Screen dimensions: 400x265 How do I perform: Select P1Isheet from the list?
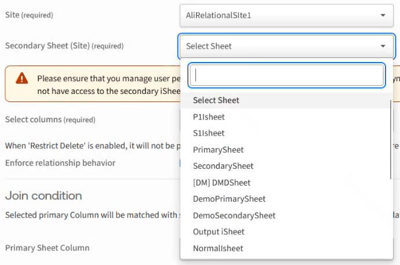click(x=209, y=117)
